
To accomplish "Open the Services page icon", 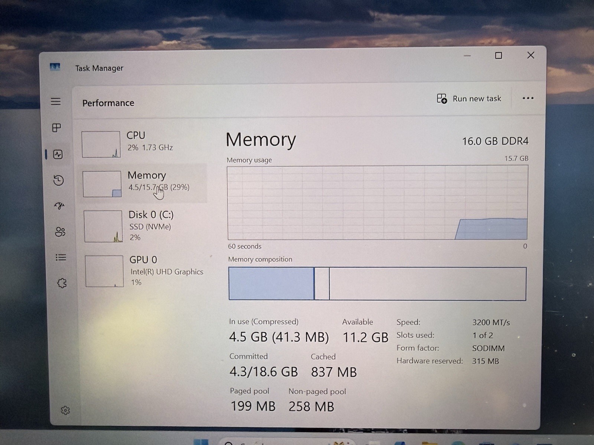I will tap(62, 283).
